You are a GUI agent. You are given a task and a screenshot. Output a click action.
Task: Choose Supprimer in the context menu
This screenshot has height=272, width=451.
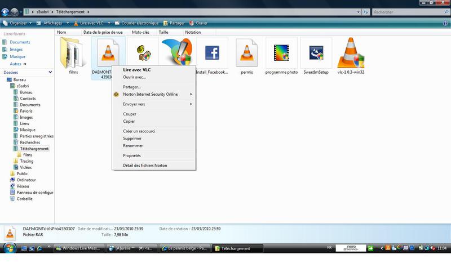tap(132, 139)
